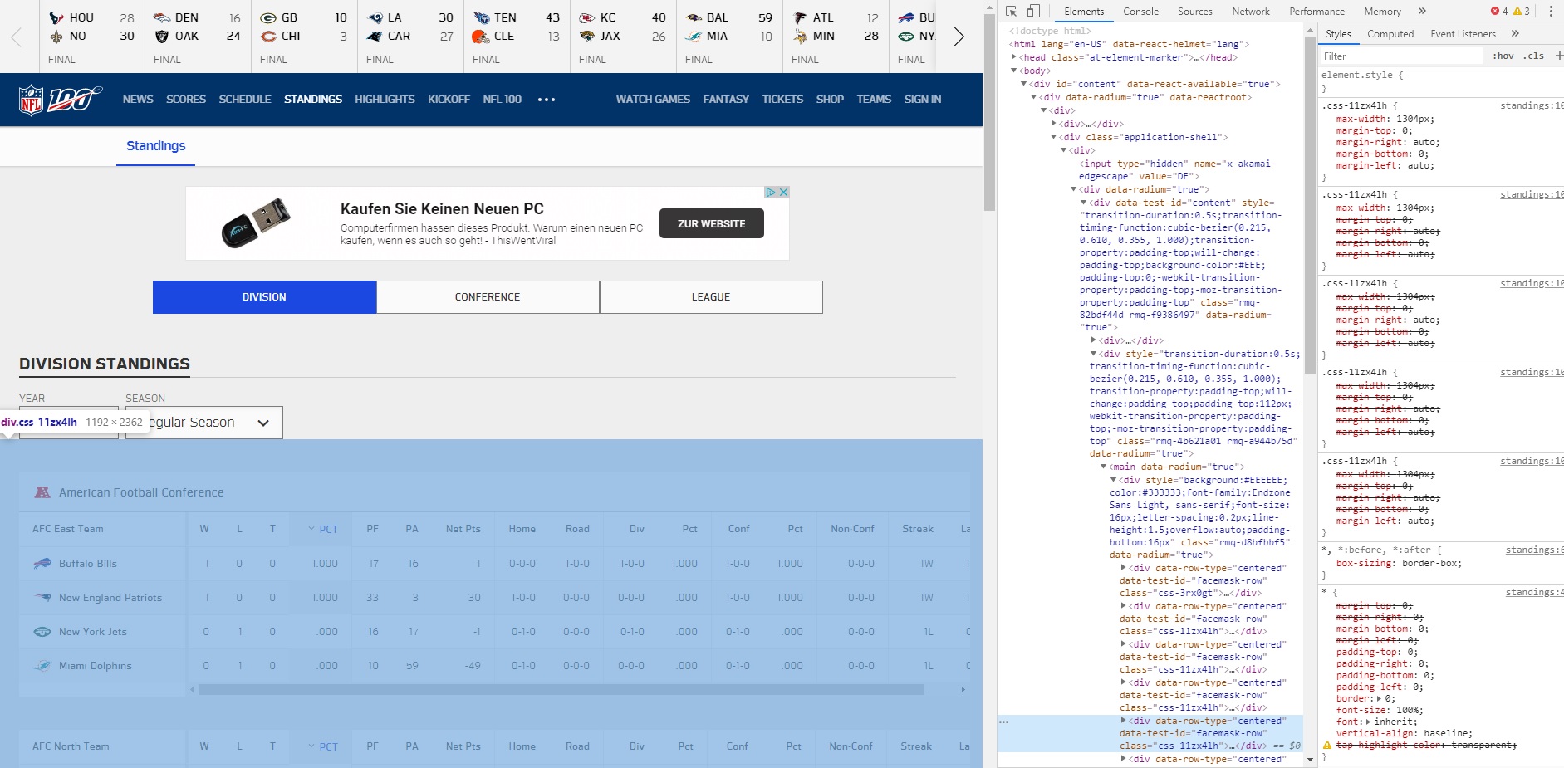Screen dimensions: 1564x768
Task: Click the New York Jets logo
Action: coord(42,632)
